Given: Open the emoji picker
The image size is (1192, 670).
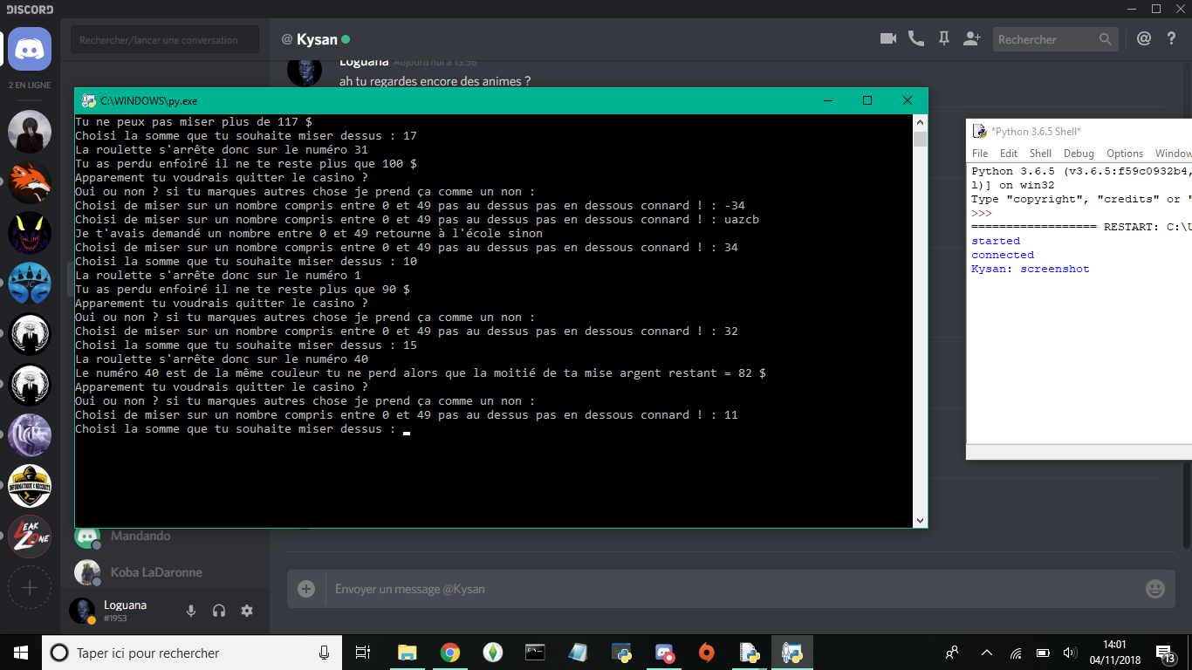Looking at the screenshot, I should pyautogui.click(x=1154, y=589).
